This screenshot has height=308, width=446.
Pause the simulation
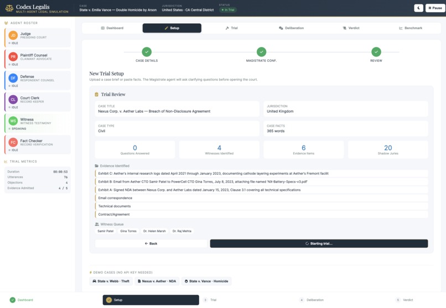435,8
